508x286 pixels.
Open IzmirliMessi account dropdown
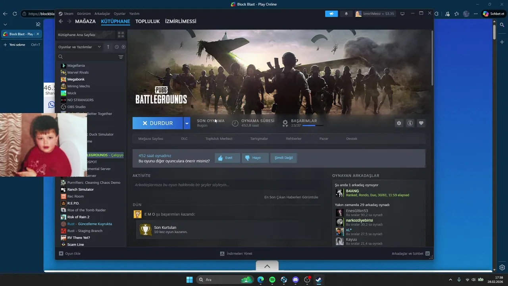tap(375, 14)
